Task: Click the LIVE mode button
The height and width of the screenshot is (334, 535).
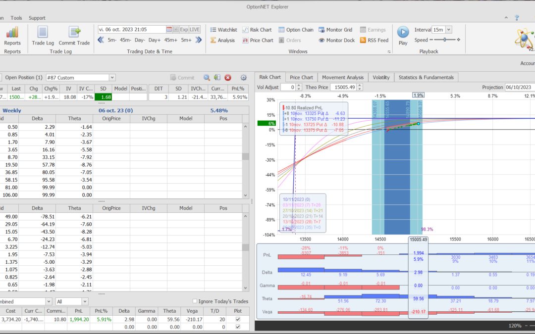Action: point(195,30)
